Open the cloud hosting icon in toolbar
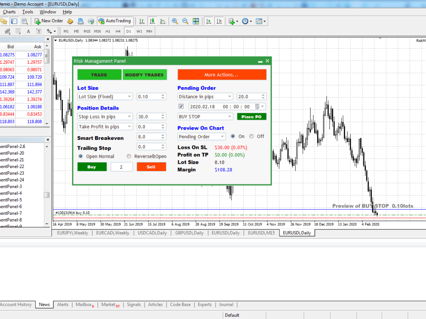 pos(81,21)
